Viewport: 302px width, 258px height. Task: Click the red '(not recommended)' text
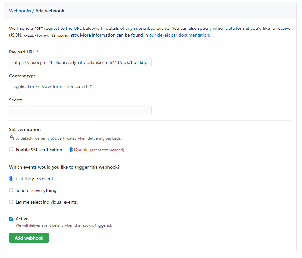pyautogui.click(x=107, y=150)
